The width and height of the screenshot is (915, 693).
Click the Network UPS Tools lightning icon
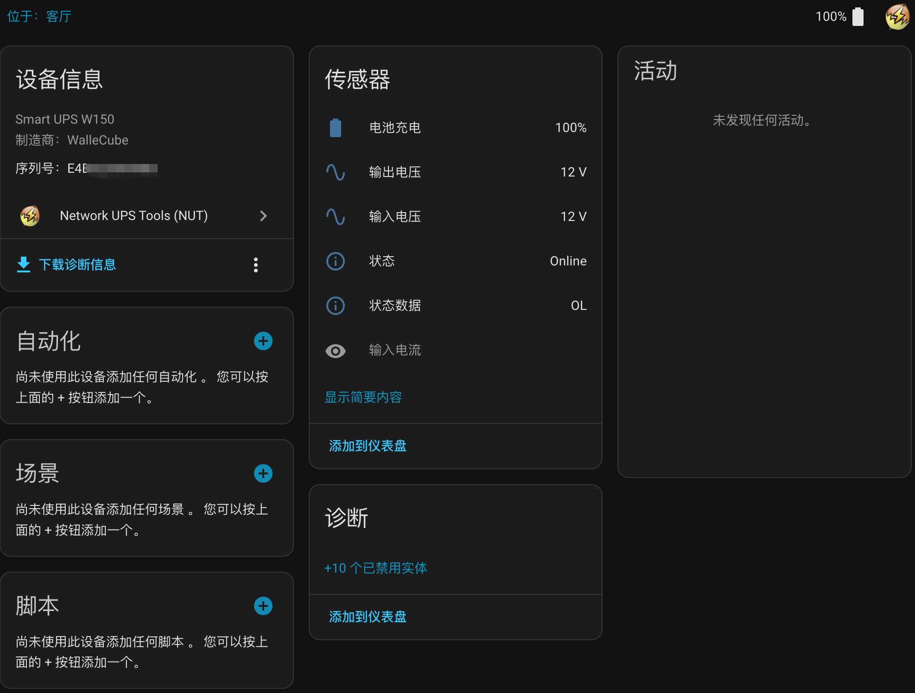click(x=29, y=215)
